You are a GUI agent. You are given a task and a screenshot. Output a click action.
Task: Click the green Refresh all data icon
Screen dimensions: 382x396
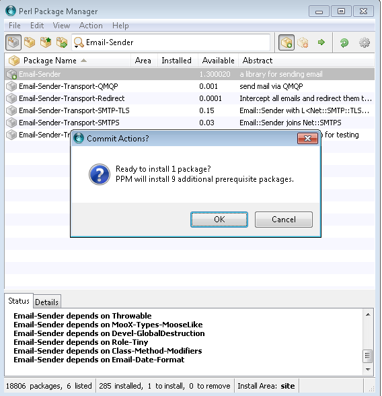pos(344,42)
